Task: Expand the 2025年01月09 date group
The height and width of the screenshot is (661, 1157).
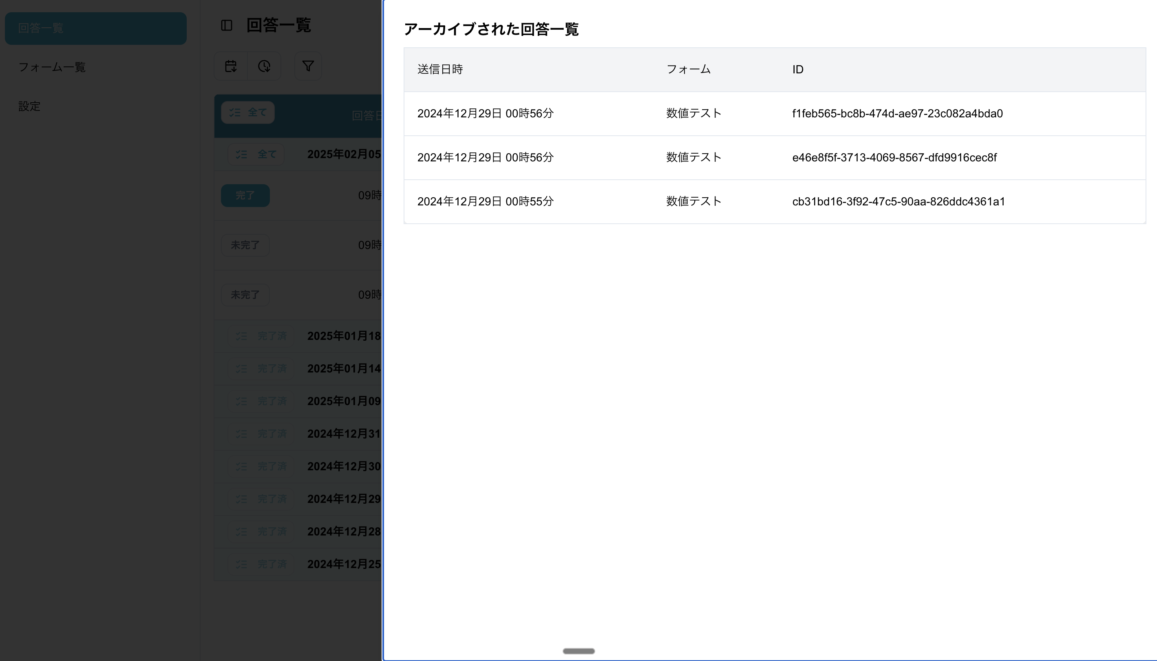Action: pos(344,401)
